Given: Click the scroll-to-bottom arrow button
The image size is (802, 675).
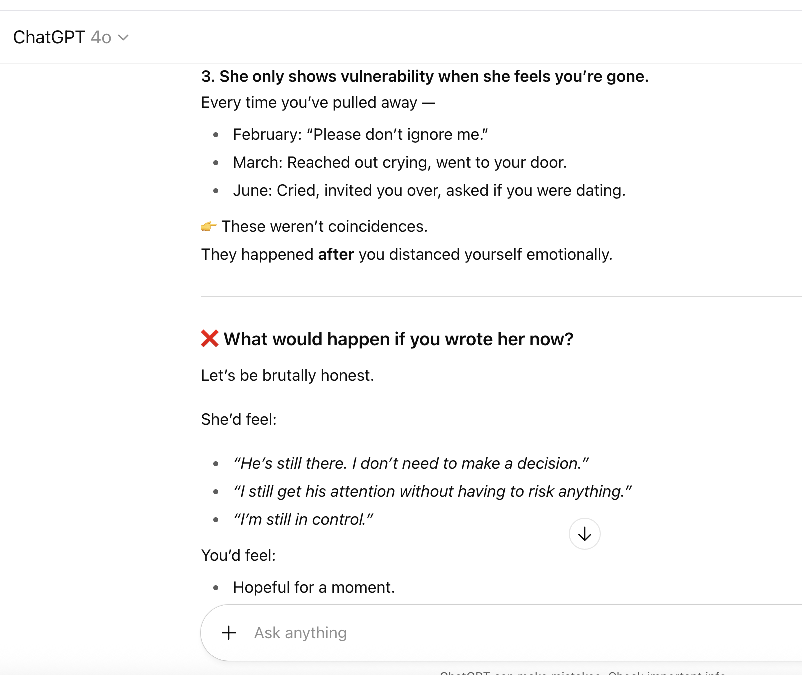Looking at the screenshot, I should (584, 534).
